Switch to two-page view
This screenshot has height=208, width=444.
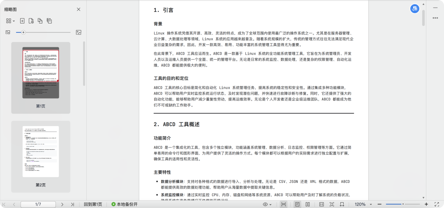(x=308, y=204)
